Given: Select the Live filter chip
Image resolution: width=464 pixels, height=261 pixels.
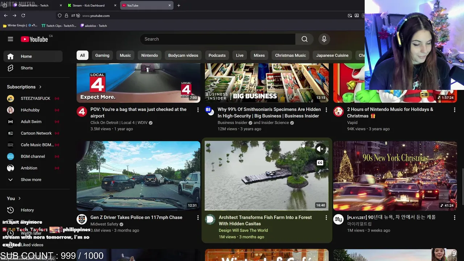Looking at the screenshot, I should pos(240,55).
